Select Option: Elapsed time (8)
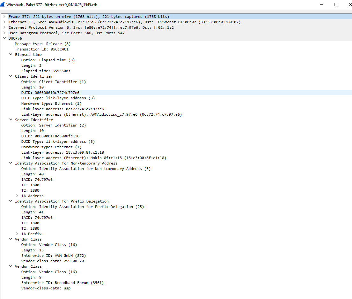The height and width of the screenshot is (299, 352). coord(48,60)
